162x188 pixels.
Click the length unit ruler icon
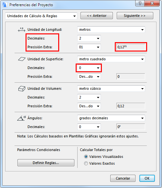pos(22,29)
